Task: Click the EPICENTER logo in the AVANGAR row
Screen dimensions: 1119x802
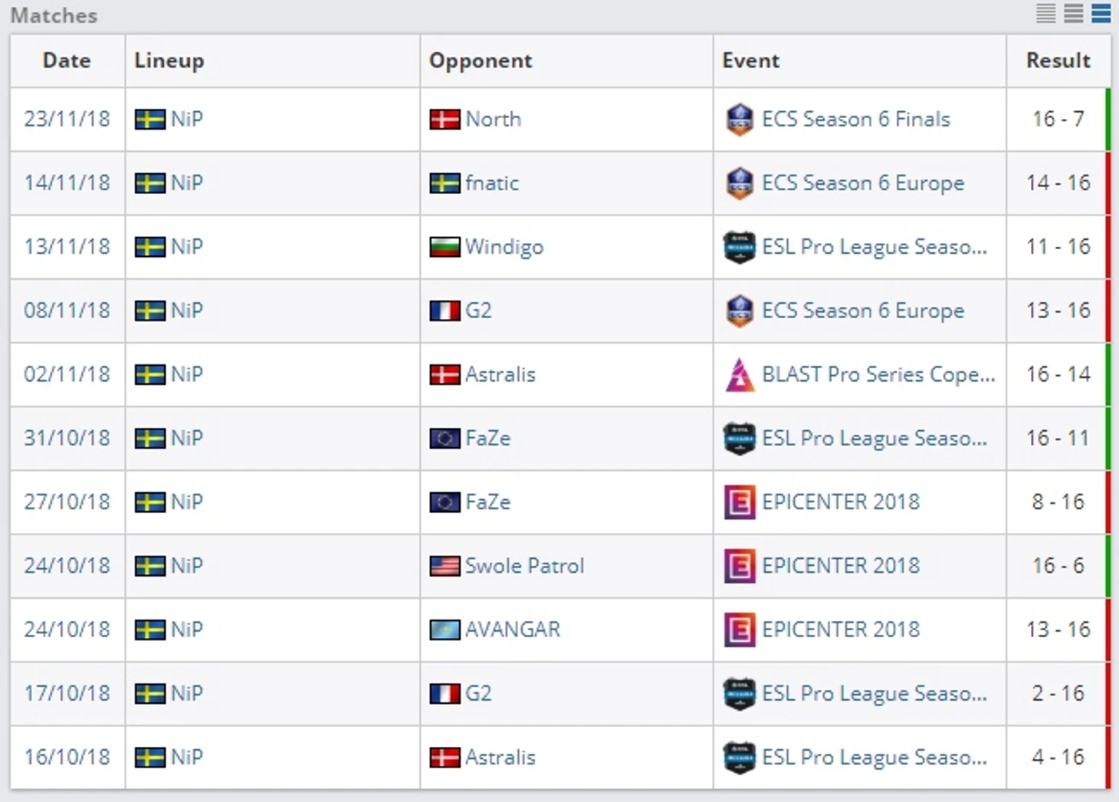Action: (740, 630)
